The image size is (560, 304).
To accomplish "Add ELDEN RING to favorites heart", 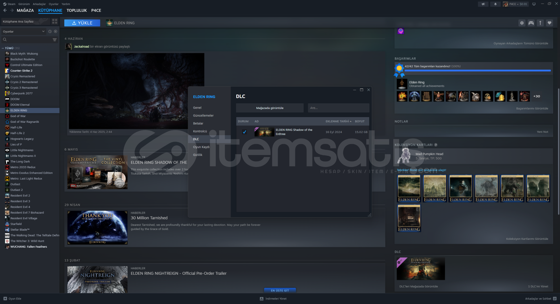I will [549, 23].
